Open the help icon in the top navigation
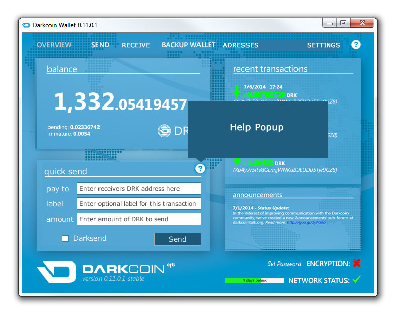397x315 pixels. [x=356, y=45]
